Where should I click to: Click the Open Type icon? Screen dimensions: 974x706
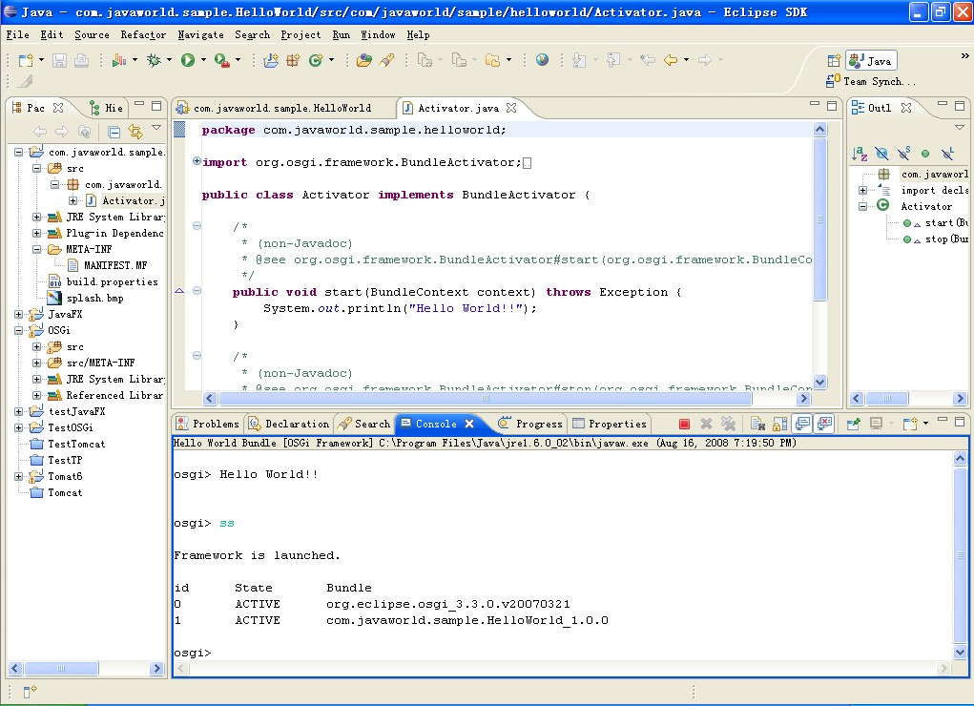[364, 60]
